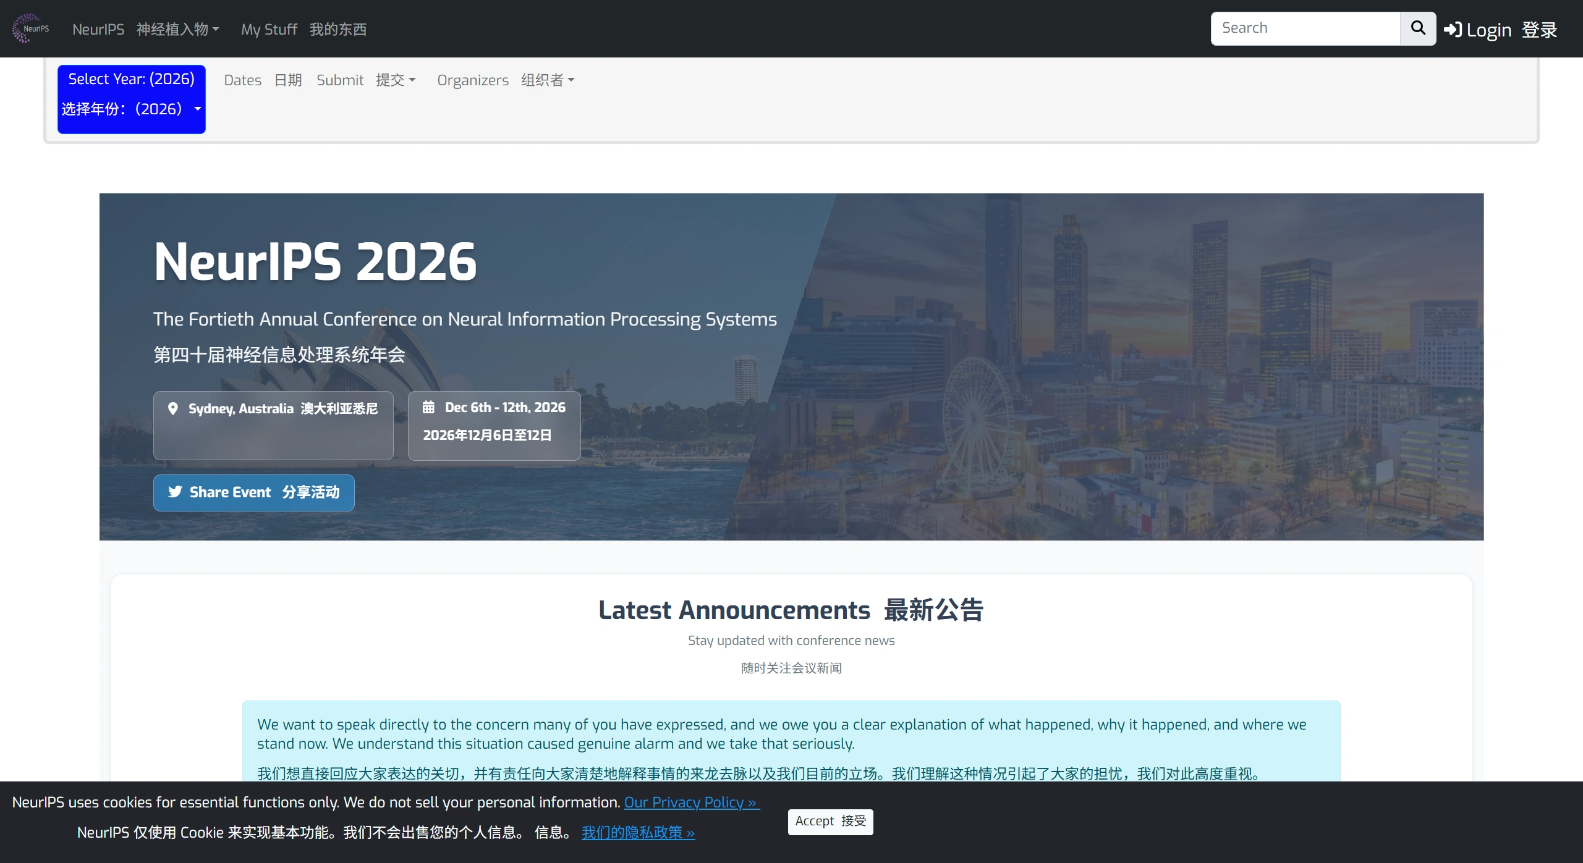Image resolution: width=1583 pixels, height=863 pixels.
Task: Select the Sydney, Australia location card
Action: (273, 426)
